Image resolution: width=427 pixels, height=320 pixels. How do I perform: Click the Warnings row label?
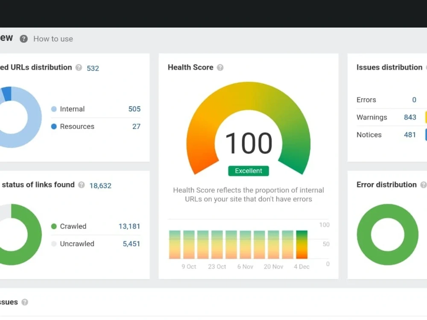(x=372, y=117)
